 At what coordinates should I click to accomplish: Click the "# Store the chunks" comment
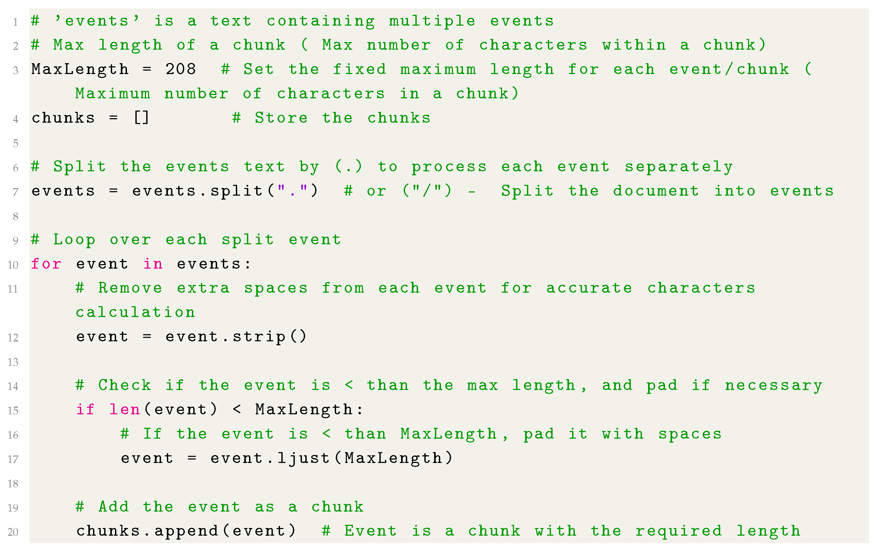pyautogui.click(x=332, y=118)
